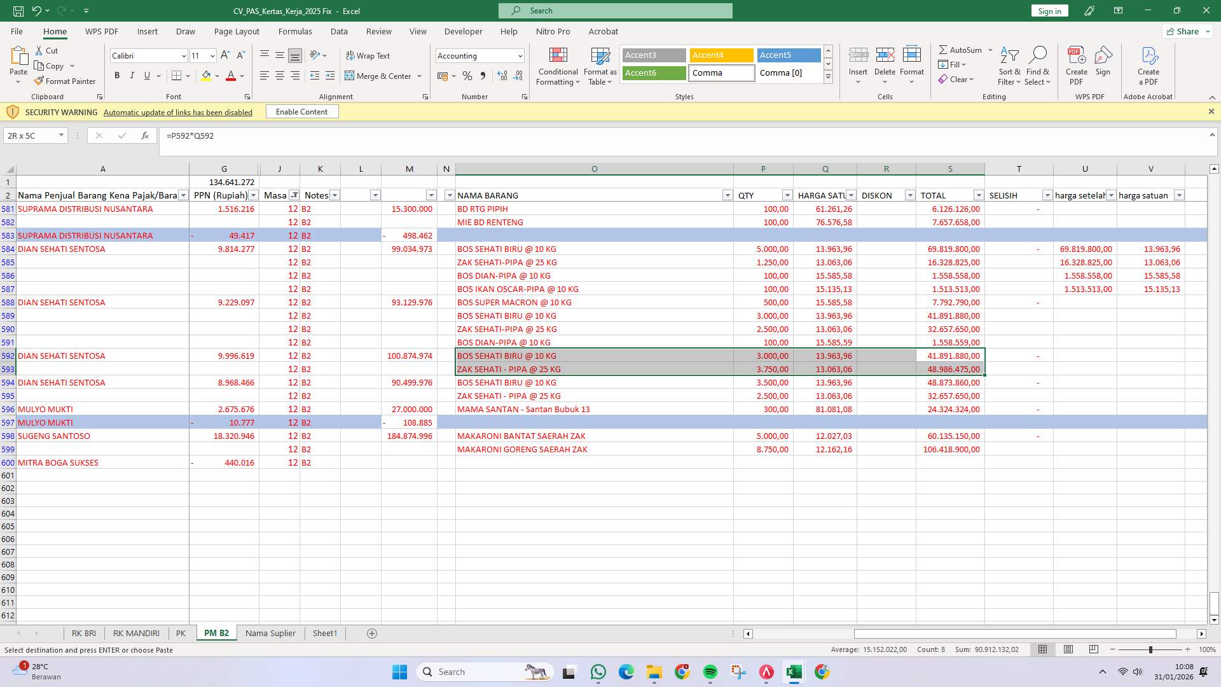Open Conditional Formatting options
The width and height of the screenshot is (1221, 687).
click(x=558, y=66)
